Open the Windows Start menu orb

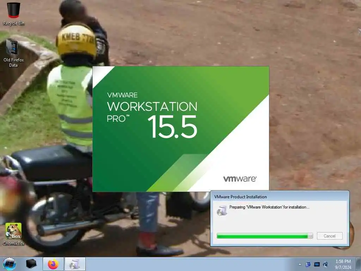pos(10,264)
